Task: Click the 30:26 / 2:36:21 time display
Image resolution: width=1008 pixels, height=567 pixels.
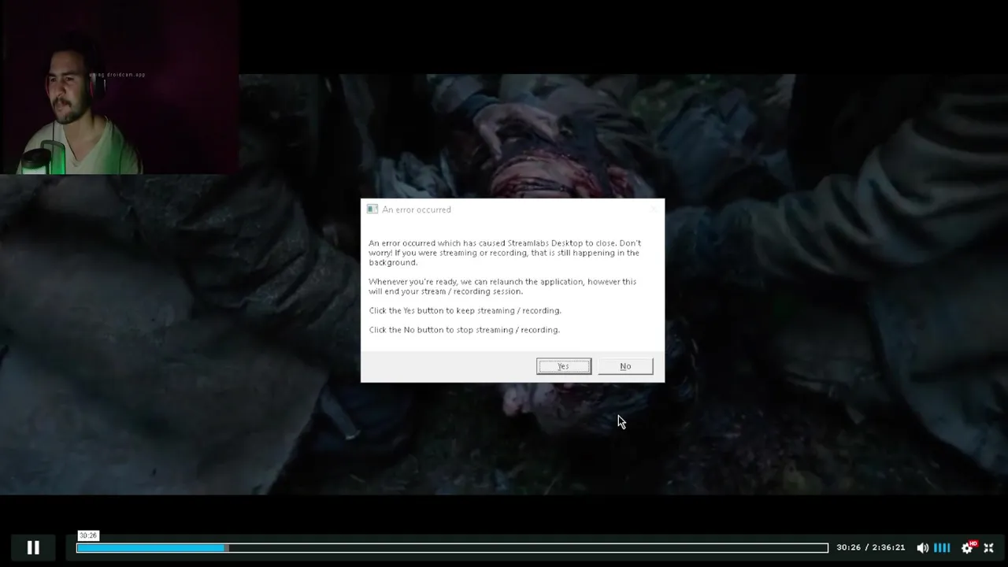Action: 870,547
